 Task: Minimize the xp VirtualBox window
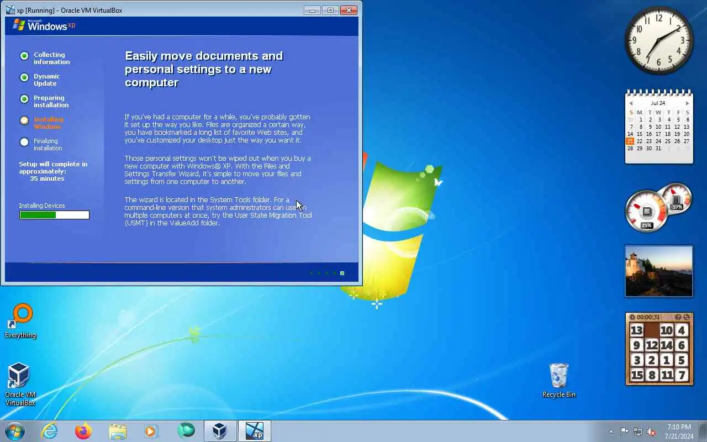tap(312, 10)
